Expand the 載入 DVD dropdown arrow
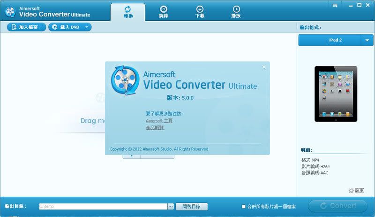This screenshot has height=217, width=375. [x=87, y=27]
